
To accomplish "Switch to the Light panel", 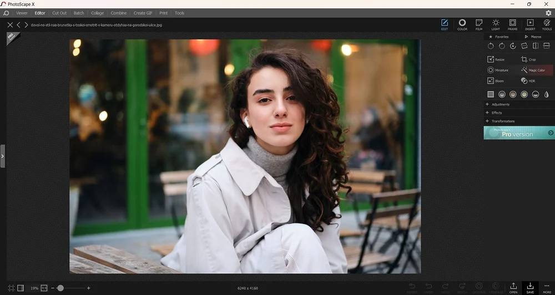I will pos(496,24).
